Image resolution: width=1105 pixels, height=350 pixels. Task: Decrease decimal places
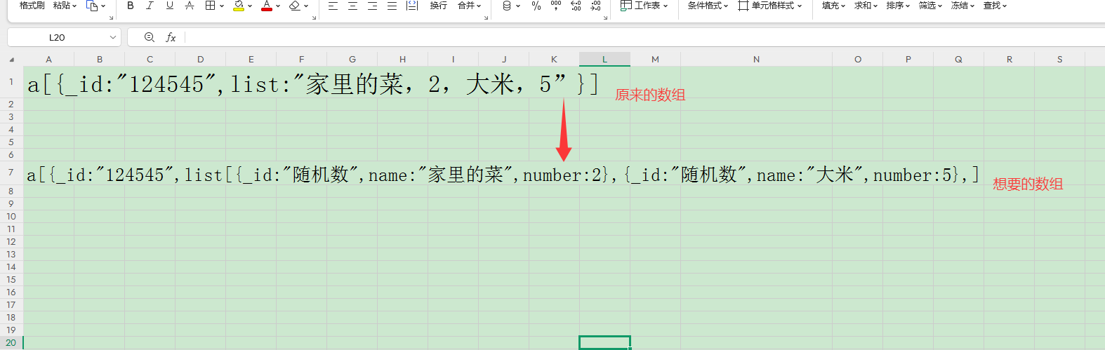coord(595,6)
